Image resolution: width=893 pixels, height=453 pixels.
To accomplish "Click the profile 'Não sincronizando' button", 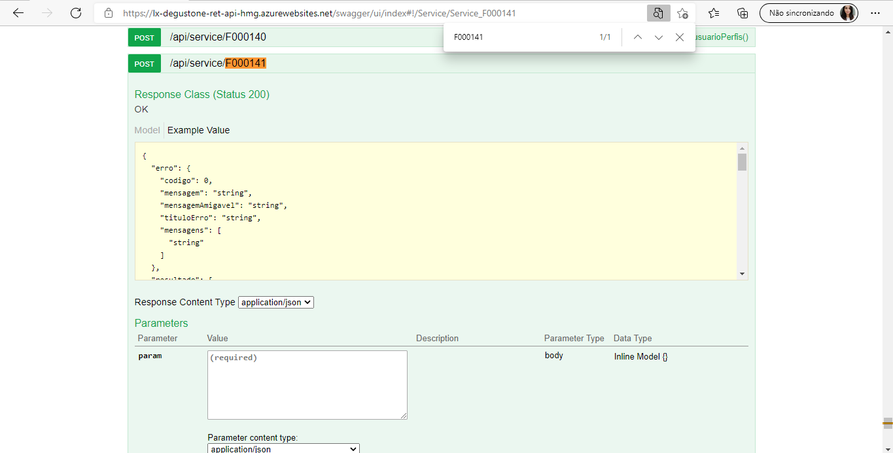I will 809,13.
